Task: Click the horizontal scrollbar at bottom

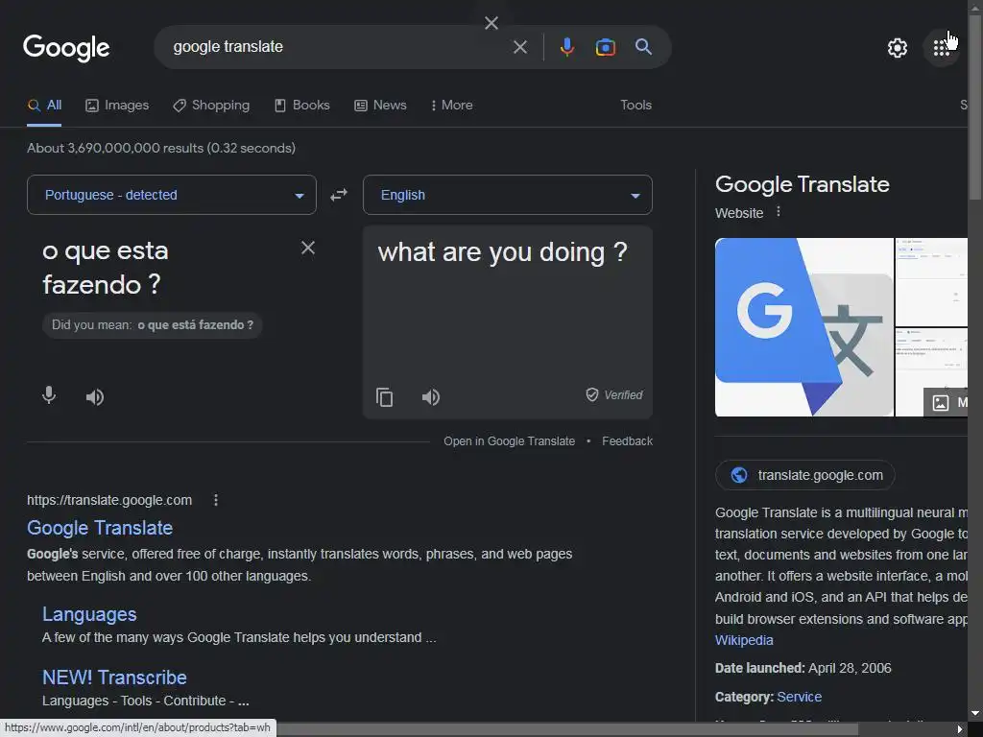Action: 567,729
